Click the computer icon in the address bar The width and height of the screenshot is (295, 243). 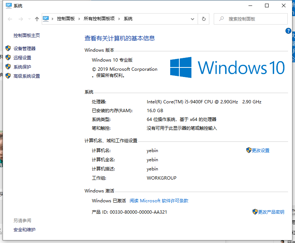[x=45, y=19]
